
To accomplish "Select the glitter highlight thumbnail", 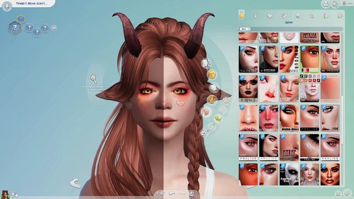I will click(x=310, y=148).
